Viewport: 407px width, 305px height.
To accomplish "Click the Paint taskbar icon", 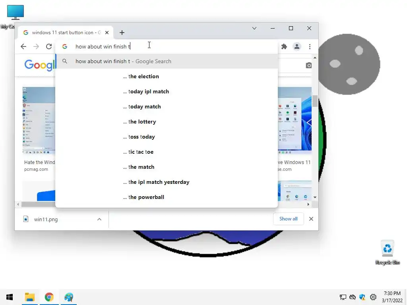I will pos(69,297).
